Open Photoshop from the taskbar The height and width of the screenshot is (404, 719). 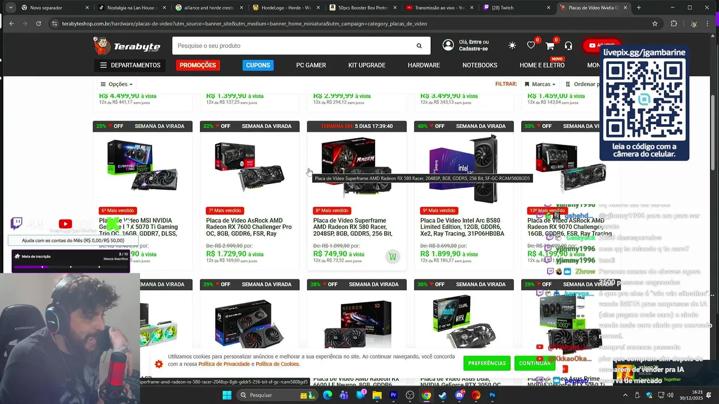(493, 395)
